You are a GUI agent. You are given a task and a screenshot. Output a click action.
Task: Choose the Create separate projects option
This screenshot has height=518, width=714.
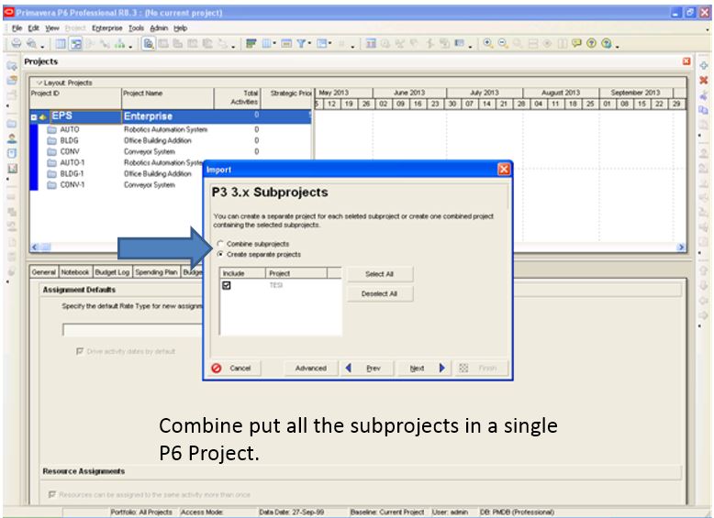(220, 254)
